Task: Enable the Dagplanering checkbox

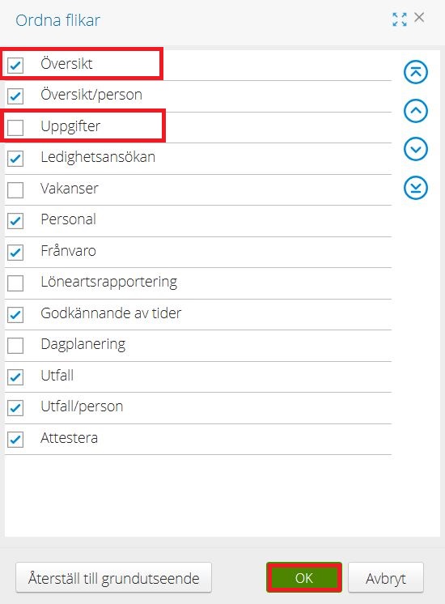Action: (15, 346)
